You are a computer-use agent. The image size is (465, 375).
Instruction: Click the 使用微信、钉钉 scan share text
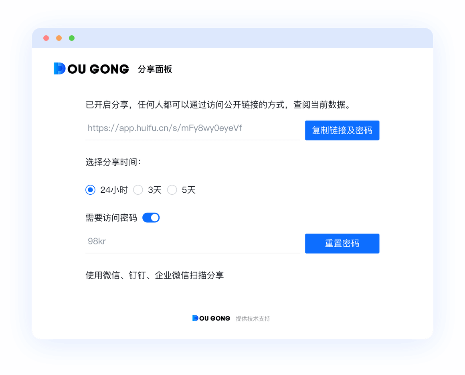[154, 275]
